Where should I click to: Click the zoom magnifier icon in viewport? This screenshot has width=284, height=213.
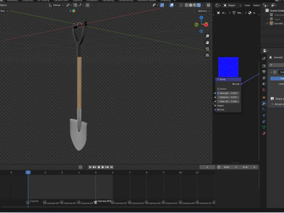click(x=207, y=36)
